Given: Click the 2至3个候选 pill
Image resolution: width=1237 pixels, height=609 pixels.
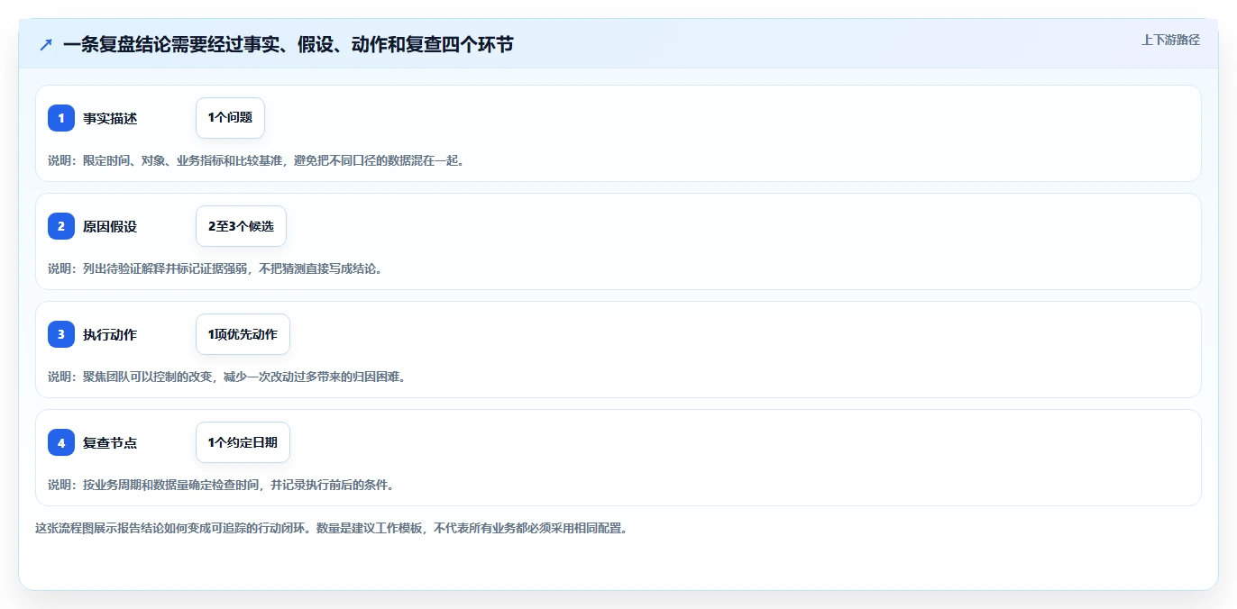Looking at the screenshot, I should [x=241, y=226].
